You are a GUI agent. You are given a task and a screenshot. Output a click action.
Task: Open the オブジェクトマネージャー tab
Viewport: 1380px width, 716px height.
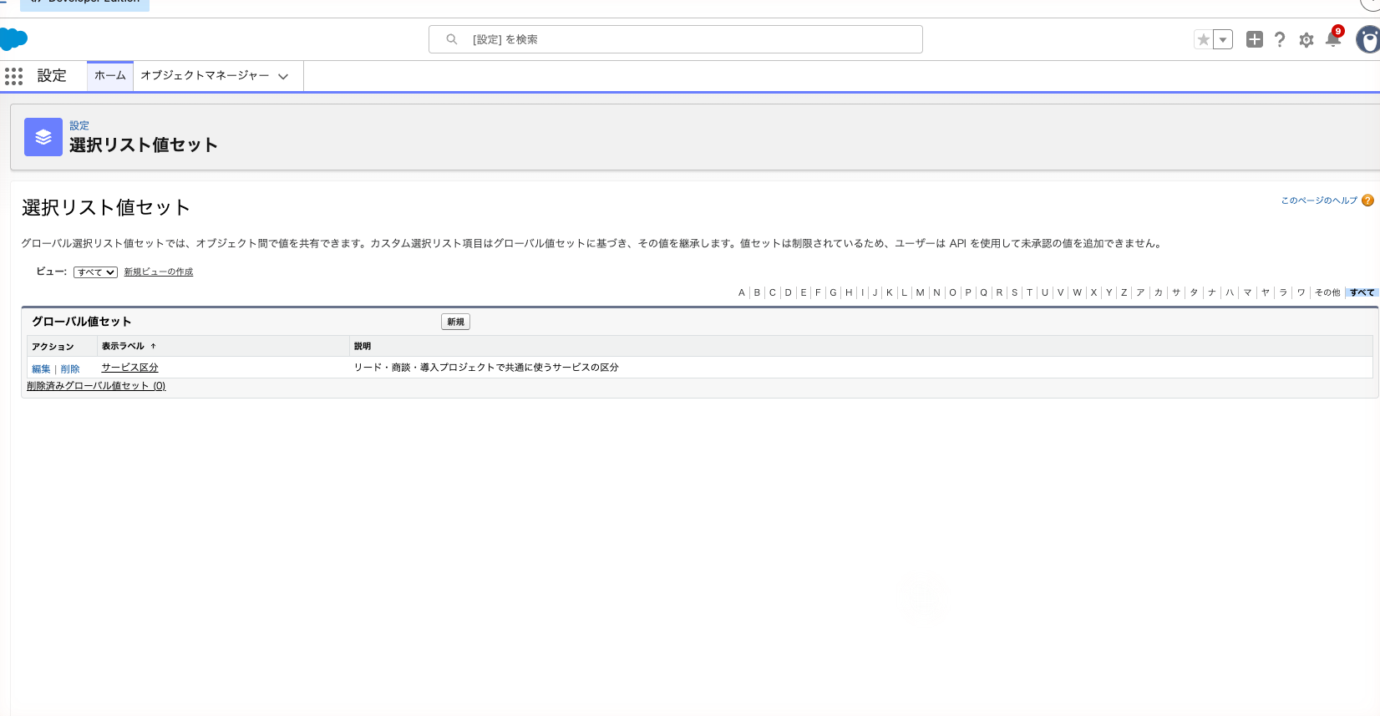(x=205, y=75)
